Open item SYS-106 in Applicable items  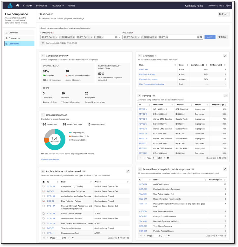click(x=51, y=196)
